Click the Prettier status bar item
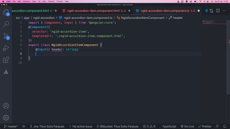The height and width of the screenshot is (129, 230). tap(204, 126)
